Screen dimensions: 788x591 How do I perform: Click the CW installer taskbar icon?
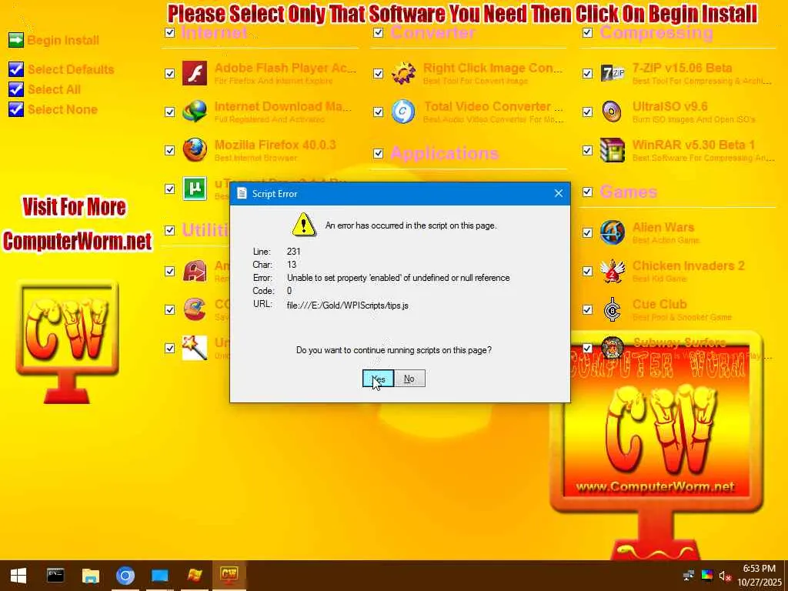point(229,576)
